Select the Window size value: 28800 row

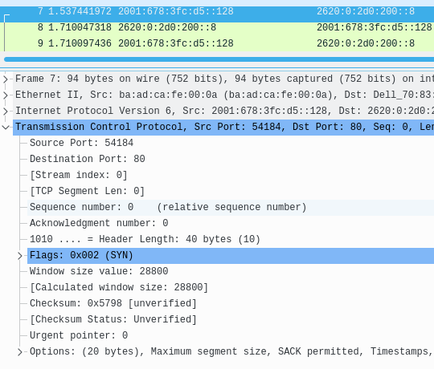point(99,271)
